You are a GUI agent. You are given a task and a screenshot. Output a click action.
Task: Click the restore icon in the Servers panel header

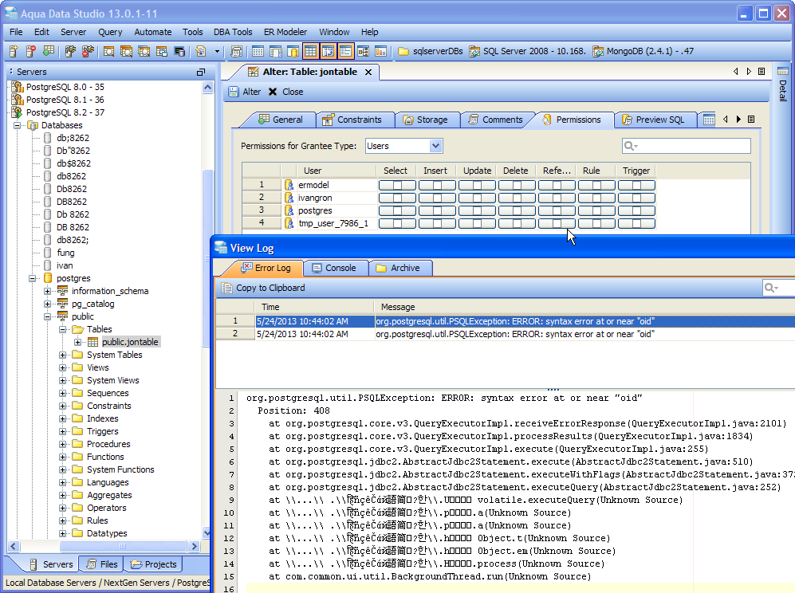click(201, 72)
